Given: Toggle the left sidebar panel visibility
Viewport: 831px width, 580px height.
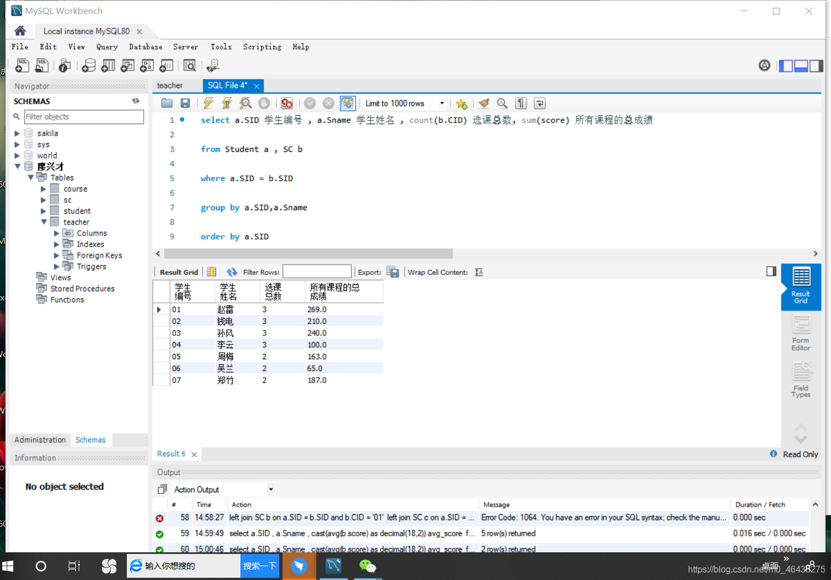Looking at the screenshot, I should [786, 66].
